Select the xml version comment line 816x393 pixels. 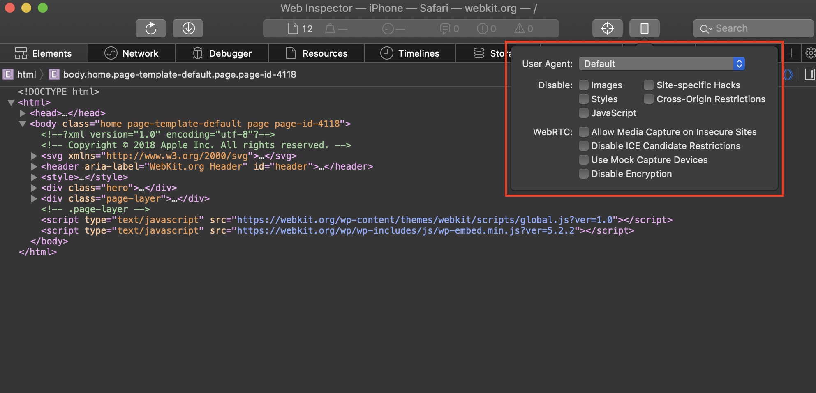[158, 134]
